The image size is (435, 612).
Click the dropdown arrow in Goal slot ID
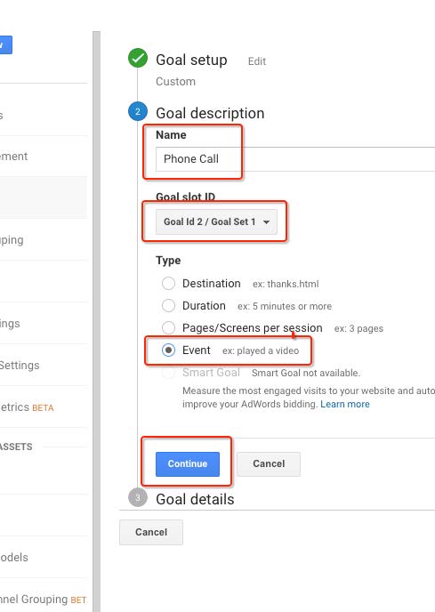point(266,222)
